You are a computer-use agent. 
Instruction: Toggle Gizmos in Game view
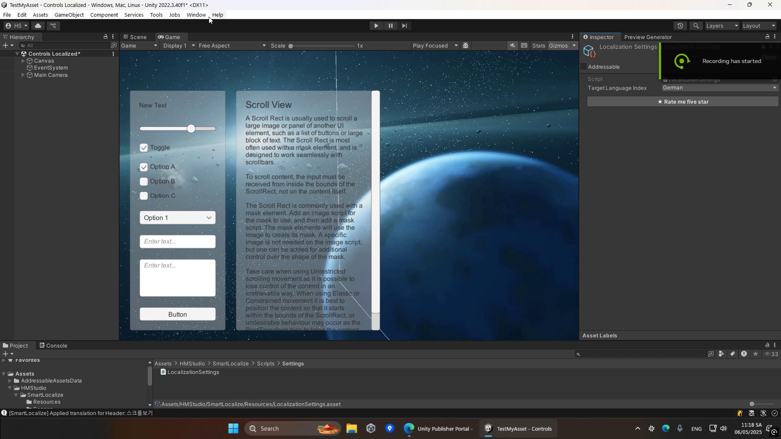coord(558,46)
